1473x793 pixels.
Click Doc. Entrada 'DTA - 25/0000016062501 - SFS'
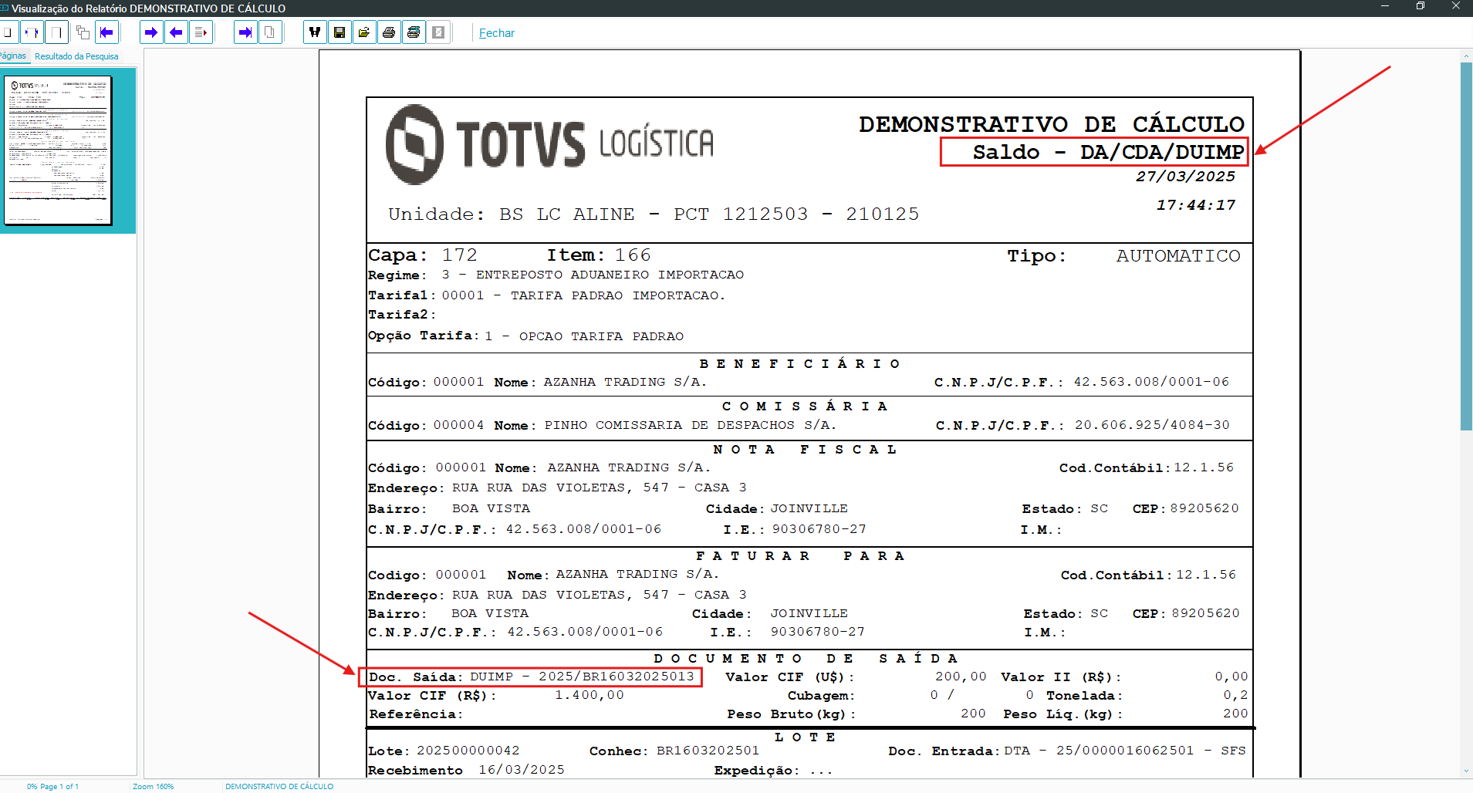point(1125,751)
